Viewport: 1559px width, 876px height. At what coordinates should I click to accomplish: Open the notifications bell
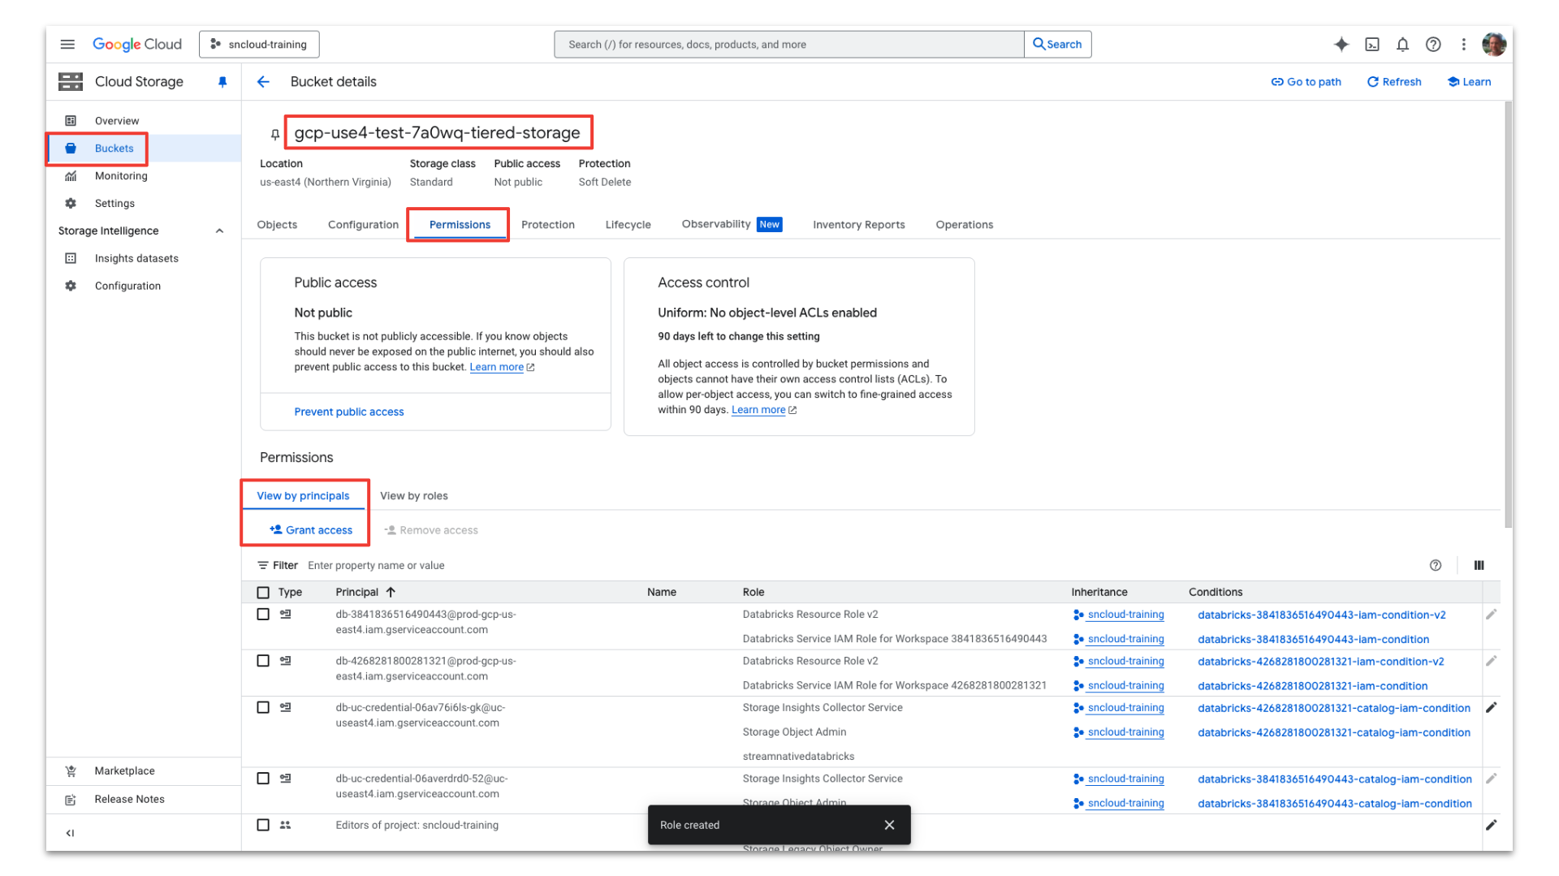pyautogui.click(x=1402, y=45)
